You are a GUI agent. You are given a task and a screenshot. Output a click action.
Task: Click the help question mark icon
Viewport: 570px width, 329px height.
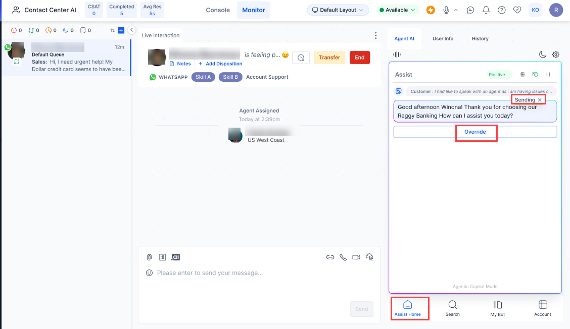501,10
